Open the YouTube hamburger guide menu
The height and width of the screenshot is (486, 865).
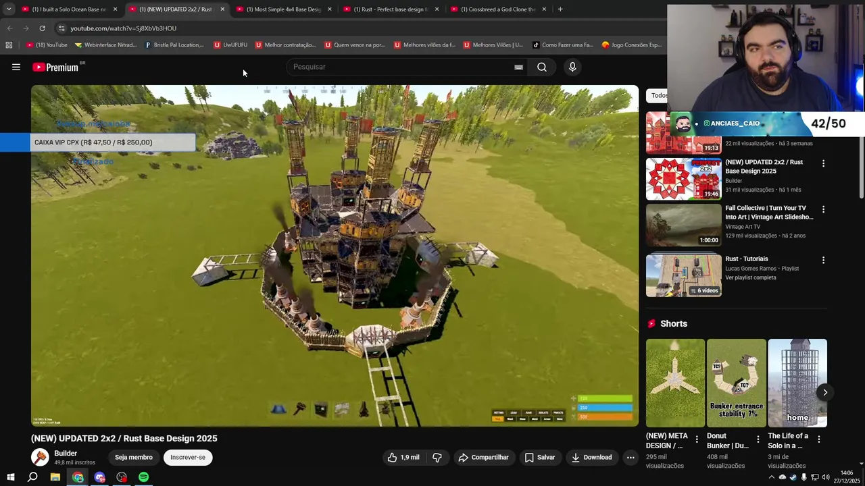point(16,67)
